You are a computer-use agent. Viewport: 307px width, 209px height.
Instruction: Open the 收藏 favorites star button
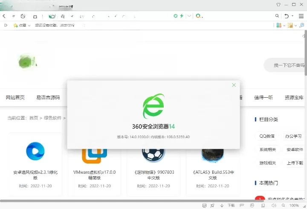[20, 25]
